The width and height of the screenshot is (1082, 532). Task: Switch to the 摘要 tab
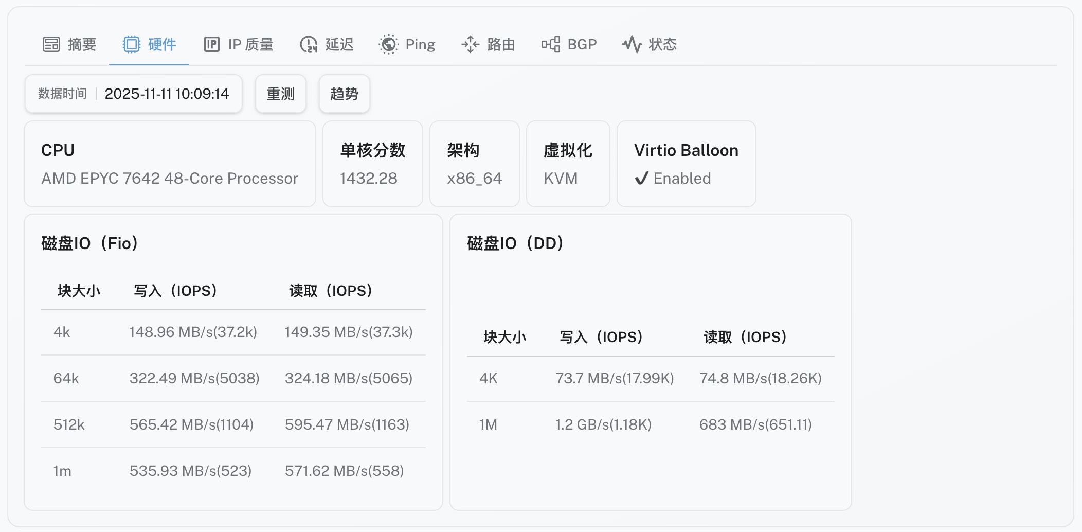click(82, 45)
